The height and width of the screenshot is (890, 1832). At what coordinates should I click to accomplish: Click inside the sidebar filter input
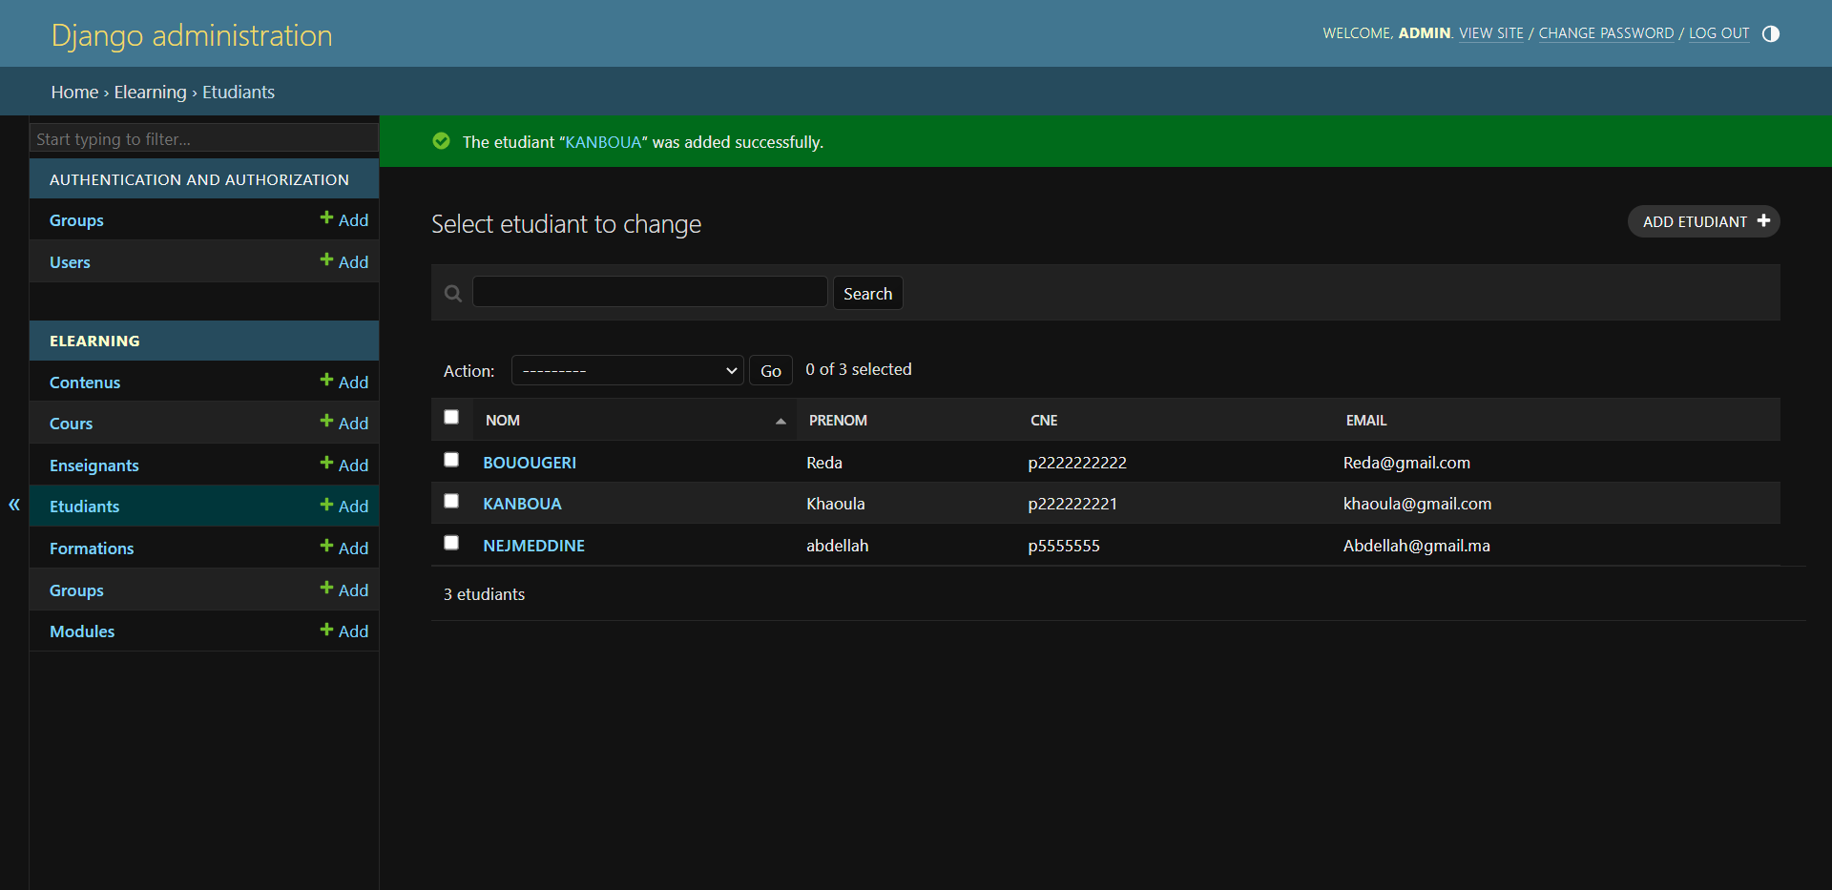[203, 138]
